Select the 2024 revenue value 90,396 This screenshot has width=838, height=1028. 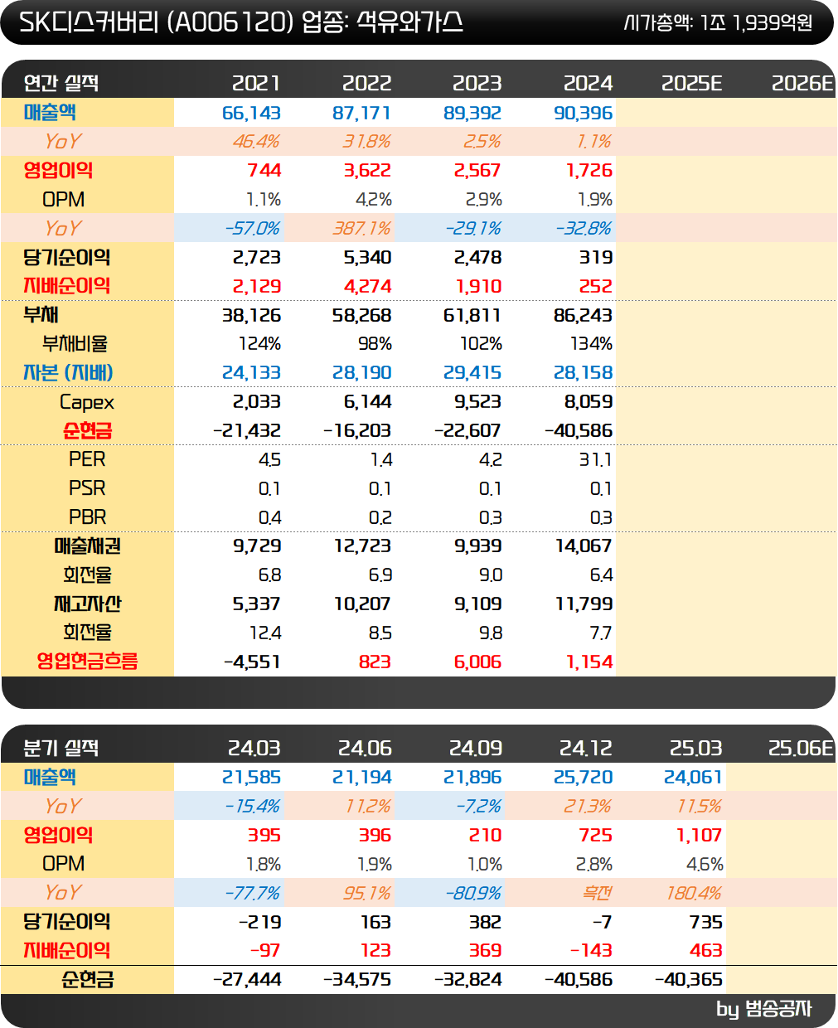583,113
